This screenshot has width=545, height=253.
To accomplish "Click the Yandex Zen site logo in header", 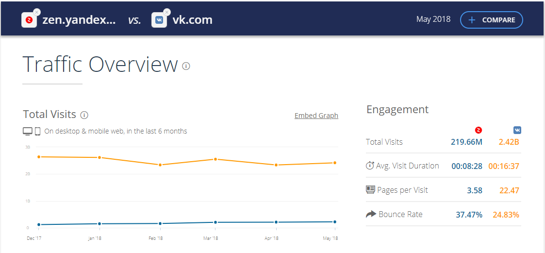I will pyautogui.click(x=29, y=20).
